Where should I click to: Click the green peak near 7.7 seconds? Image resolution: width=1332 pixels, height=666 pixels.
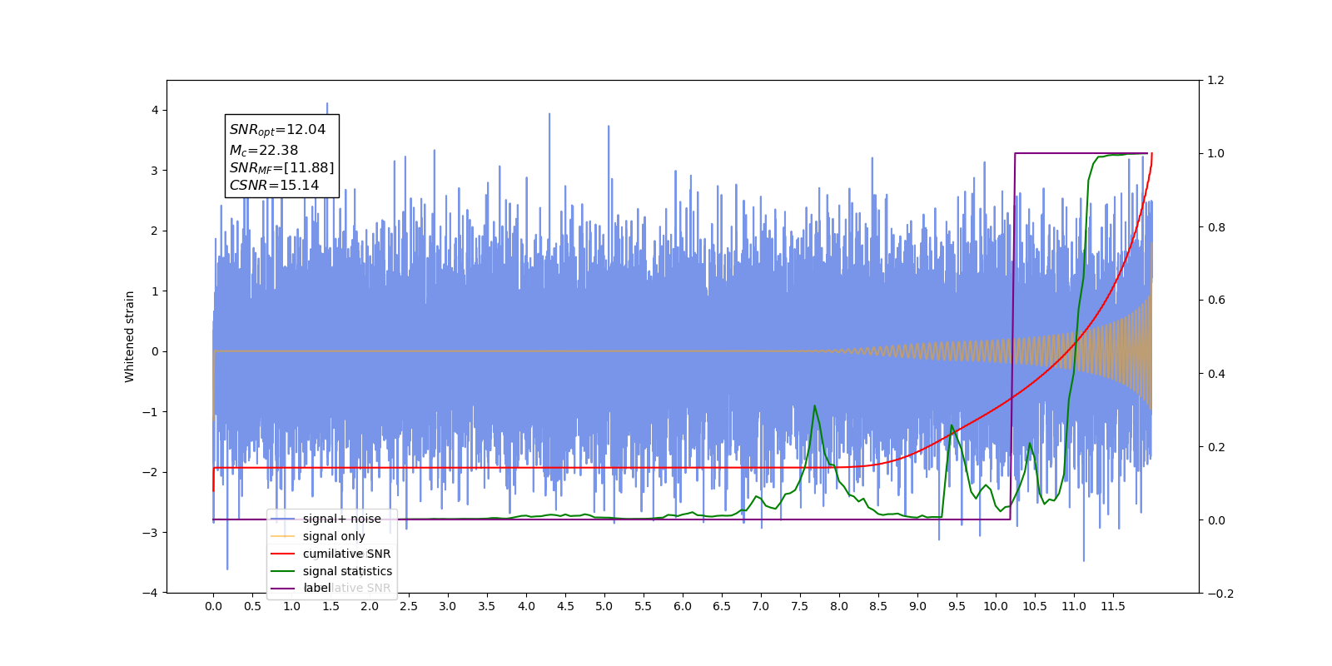click(814, 406)
